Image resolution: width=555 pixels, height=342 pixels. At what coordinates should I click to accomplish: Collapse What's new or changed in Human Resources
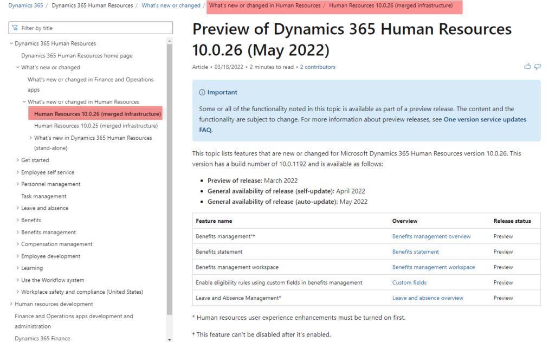(x=24, y=101)
